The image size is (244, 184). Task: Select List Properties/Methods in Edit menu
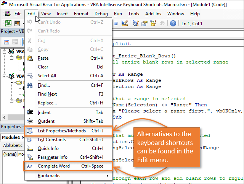(x=61, y=131)
